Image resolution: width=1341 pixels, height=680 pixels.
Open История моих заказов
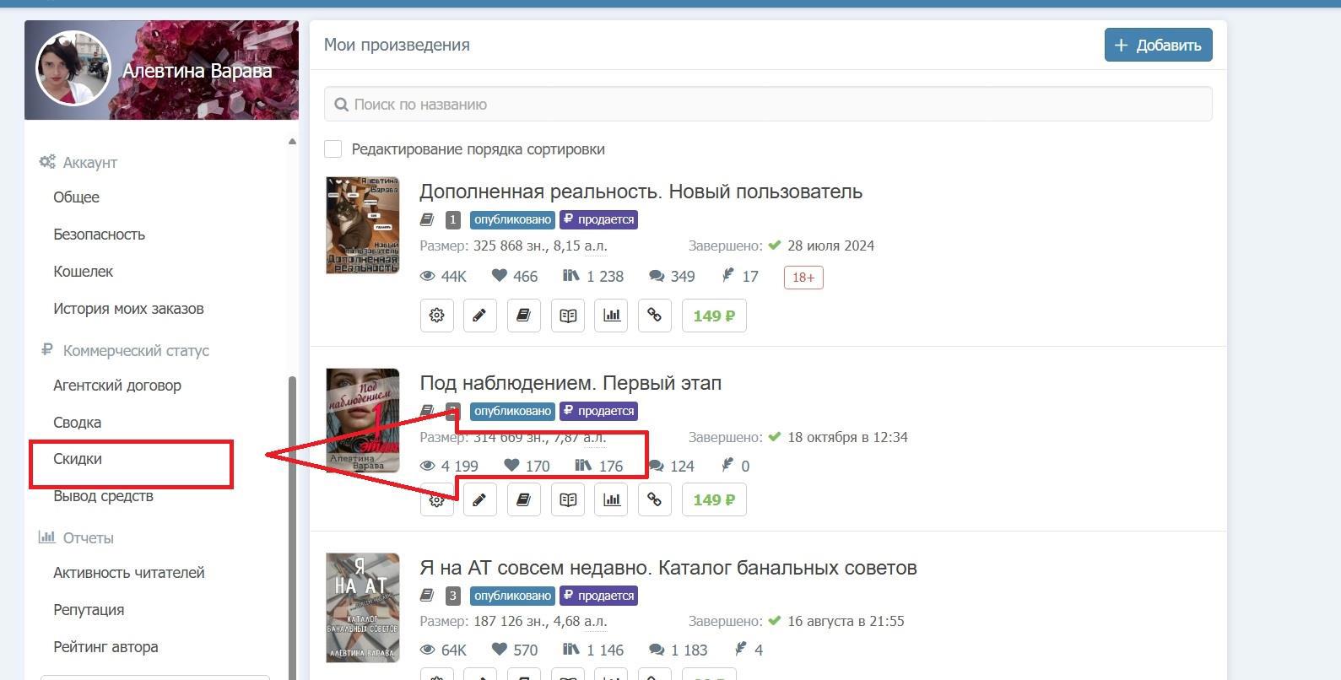[128, 309]
